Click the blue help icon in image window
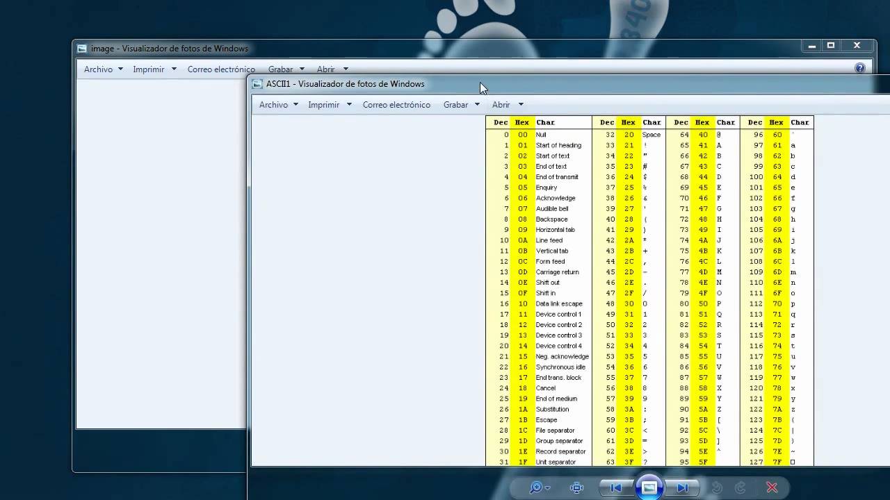 click(x=860, y=68)
